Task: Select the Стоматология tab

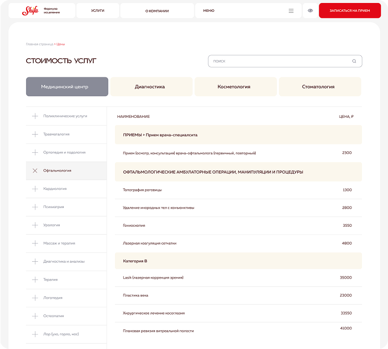Action: point(318,87)
